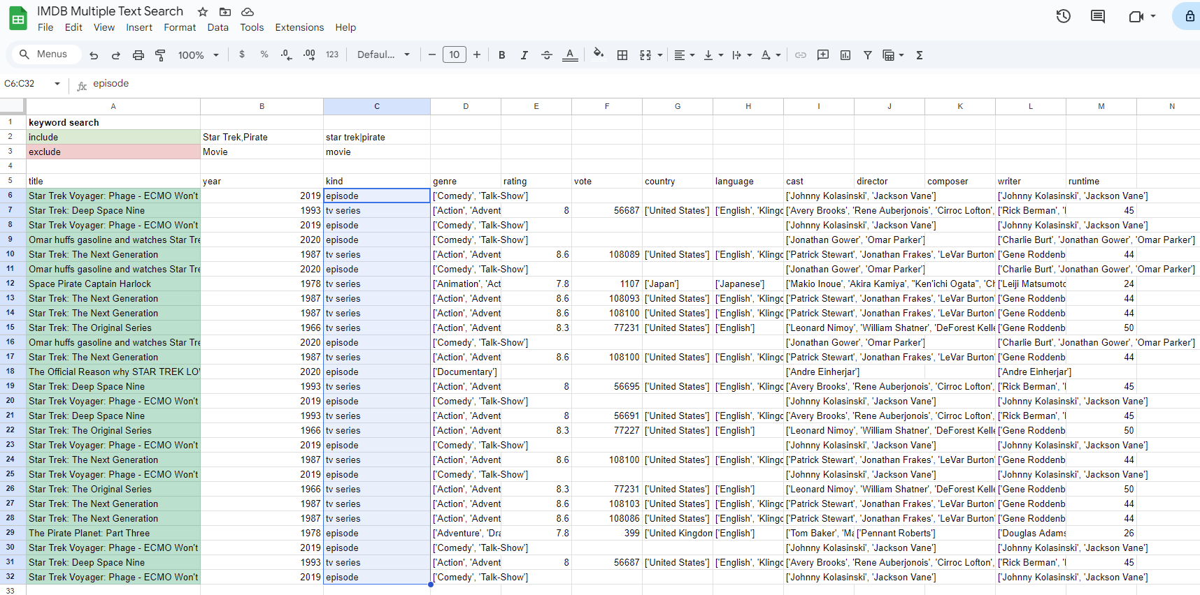
Task: Click the undo arrow icon
Action: [x=94, y=55]
